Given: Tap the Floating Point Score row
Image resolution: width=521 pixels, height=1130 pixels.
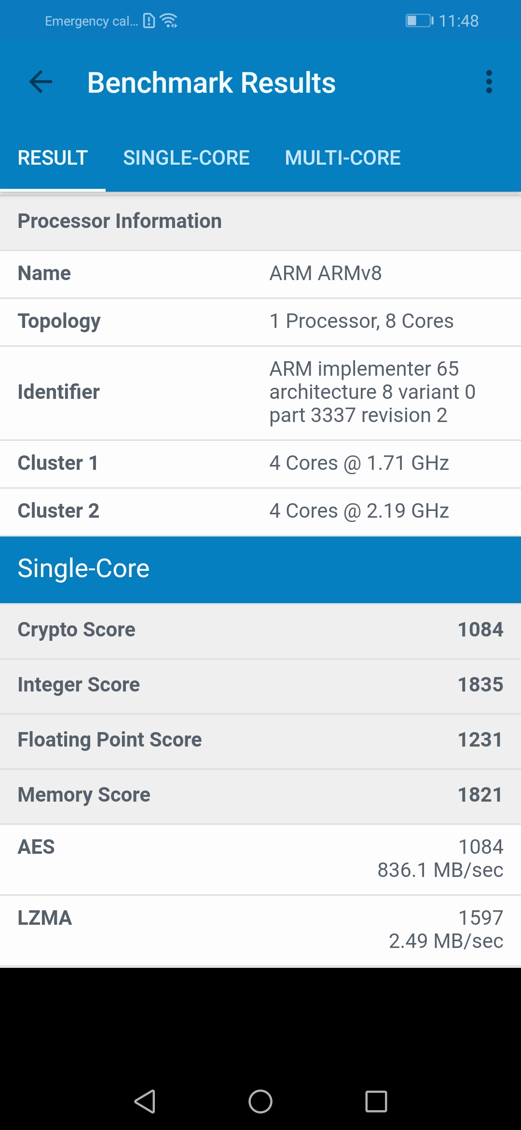Looking at the screenshot, I should [x=260, y=740].
